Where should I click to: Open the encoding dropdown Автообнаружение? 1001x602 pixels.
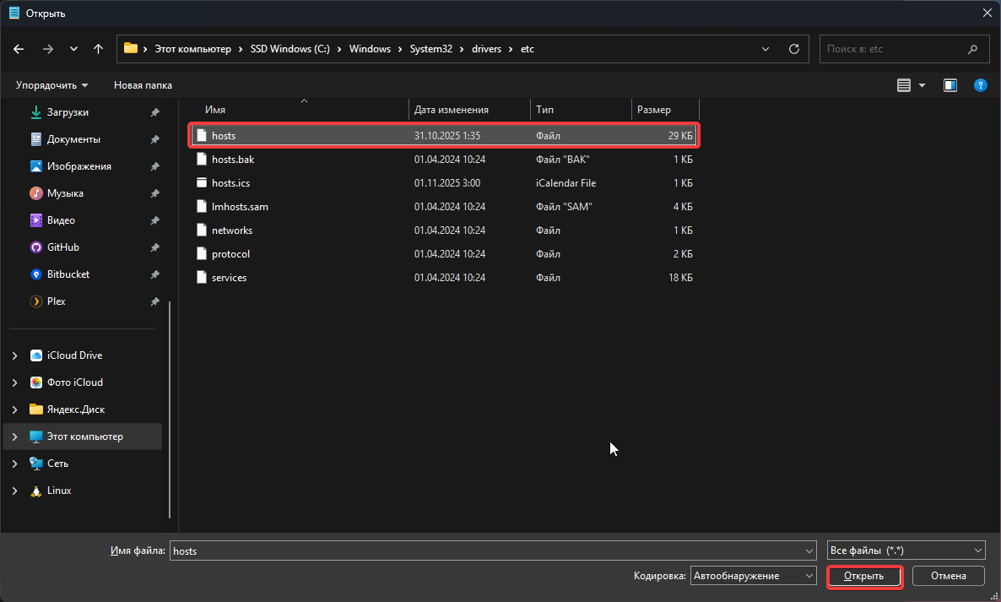(x=753, y=576)
